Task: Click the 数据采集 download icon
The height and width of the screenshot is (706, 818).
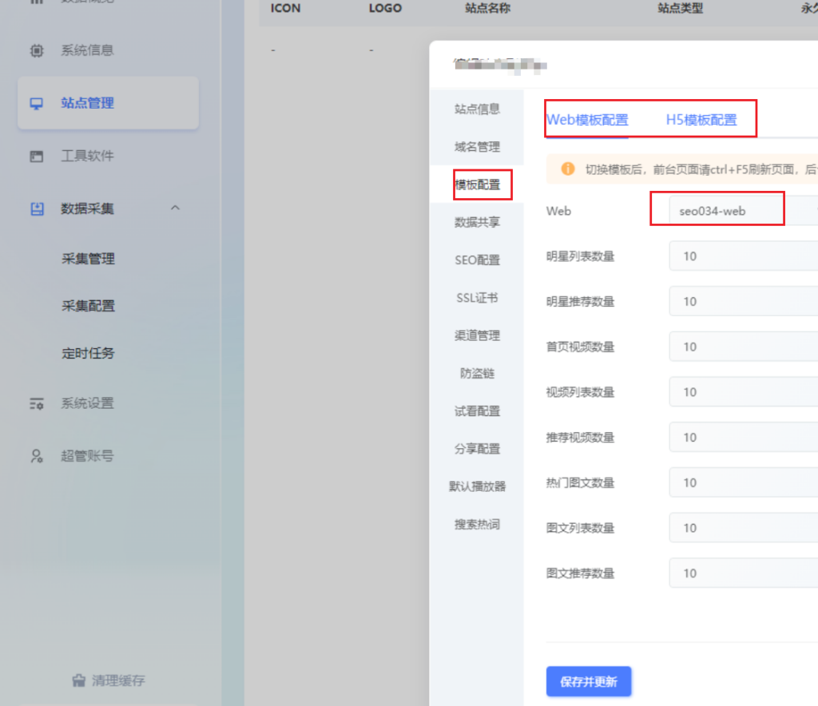Action: [37, 208]
